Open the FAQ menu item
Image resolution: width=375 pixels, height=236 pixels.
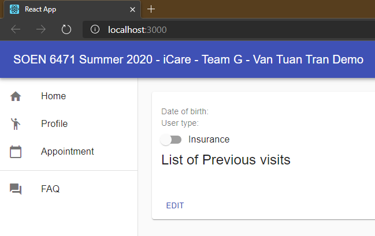69,189
